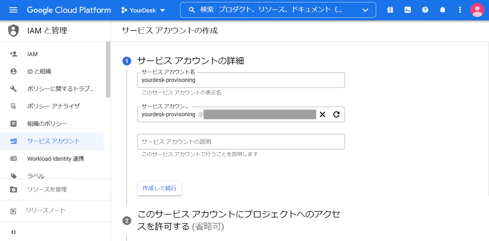Viewport: 489px width, 241px height.
Task: Click the サービス アカウントの説明 field
Action: coord(241,142)
